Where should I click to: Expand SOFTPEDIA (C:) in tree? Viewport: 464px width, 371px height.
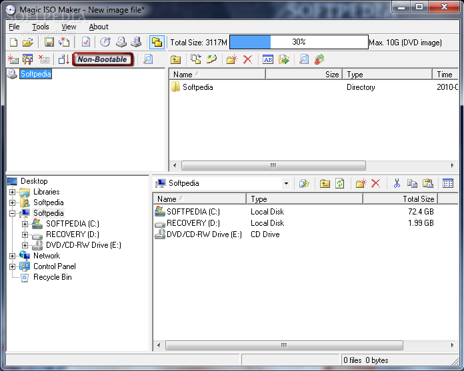tap(25, 224)
